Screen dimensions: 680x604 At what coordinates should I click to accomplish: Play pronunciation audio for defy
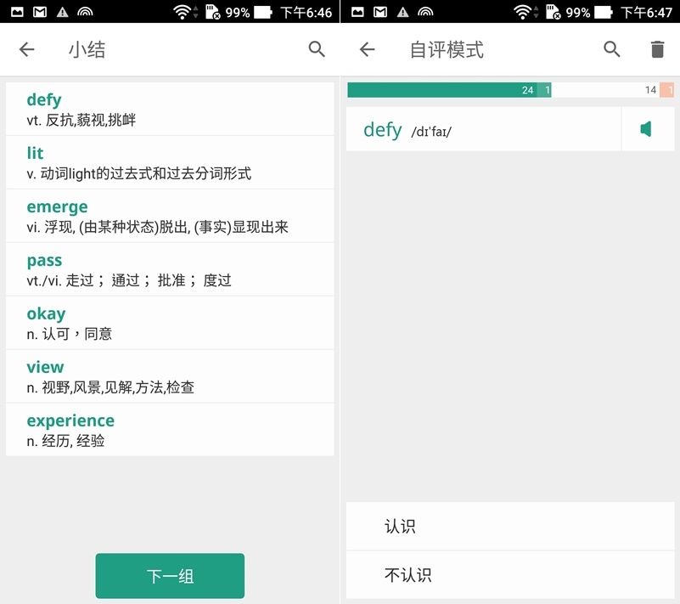click(x=648, y=129)
